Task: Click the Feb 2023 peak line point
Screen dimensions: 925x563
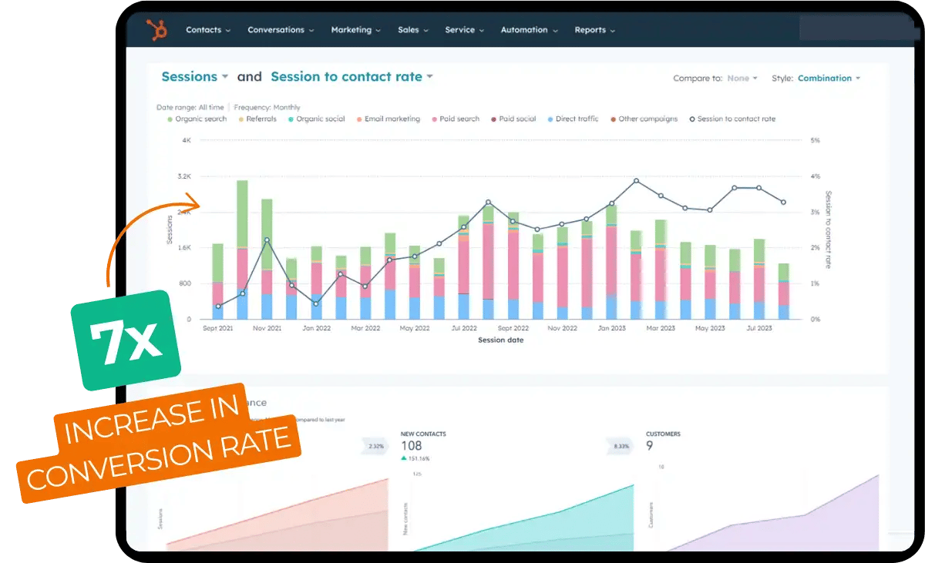Action: pyautogui.click(x=636, y=181)
